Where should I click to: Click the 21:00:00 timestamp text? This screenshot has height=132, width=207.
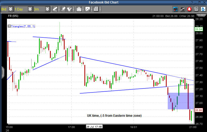coord(158,16)
